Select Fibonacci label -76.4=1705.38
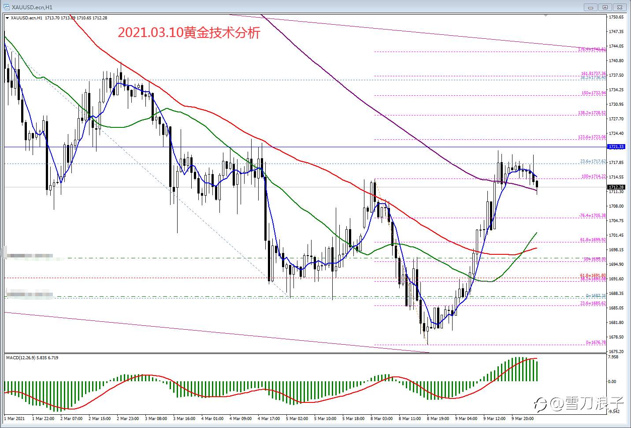 pos(592,216)
